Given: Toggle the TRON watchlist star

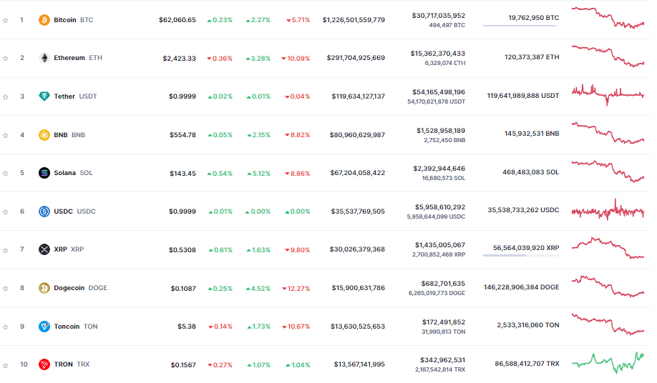Looking at the screenshot, I should (x=6, y=365).
